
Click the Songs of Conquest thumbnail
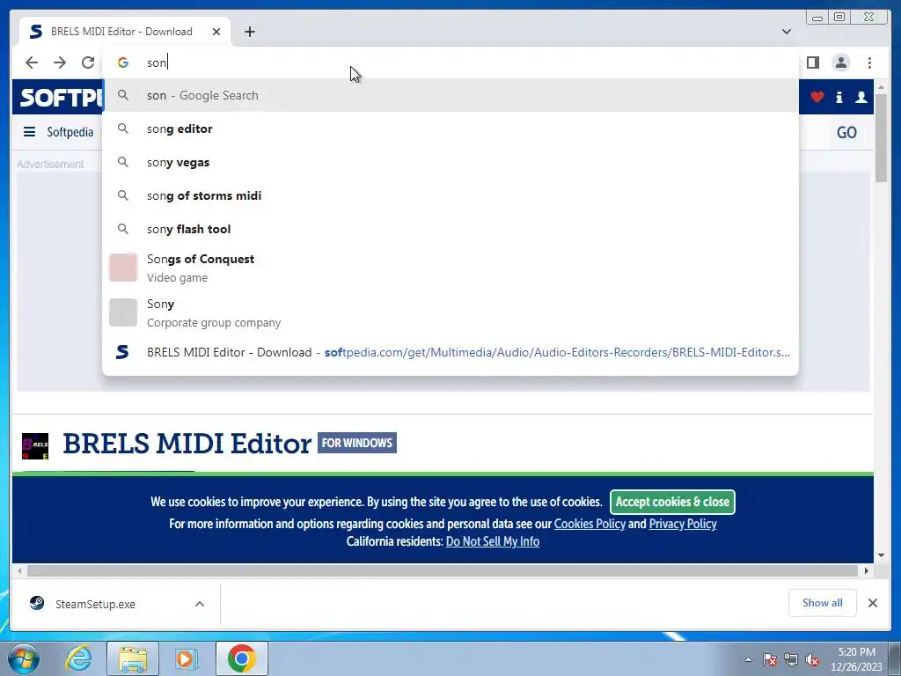pos(123,268)
